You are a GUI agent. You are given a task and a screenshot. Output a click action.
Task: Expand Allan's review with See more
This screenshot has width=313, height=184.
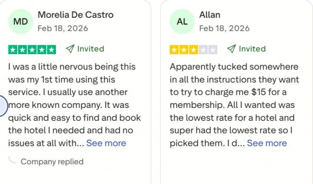(x=266, y=143)
